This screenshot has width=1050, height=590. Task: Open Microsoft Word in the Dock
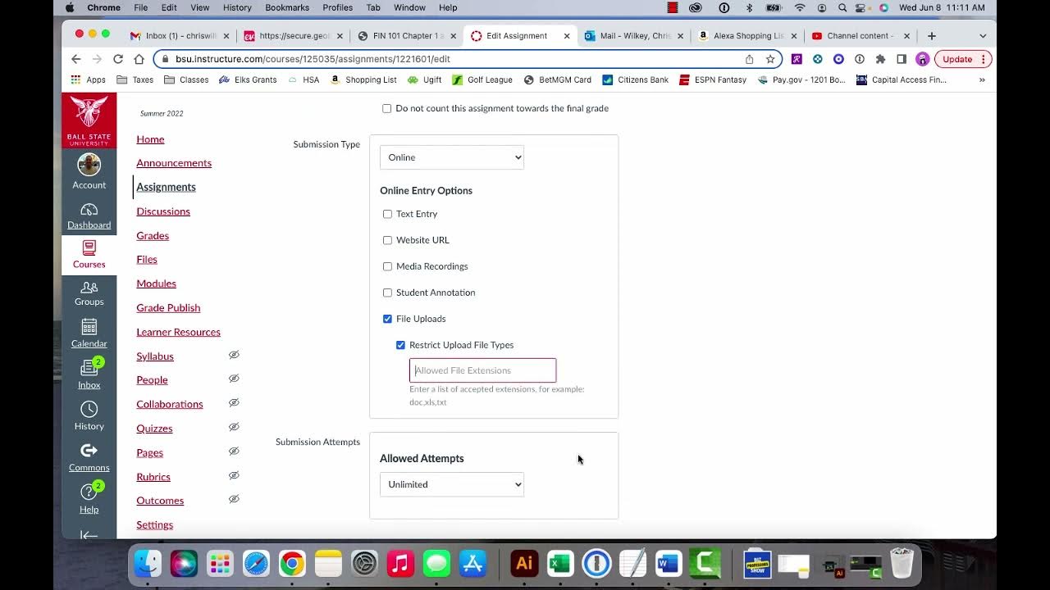pyautogui.click(x=669, y=564)
